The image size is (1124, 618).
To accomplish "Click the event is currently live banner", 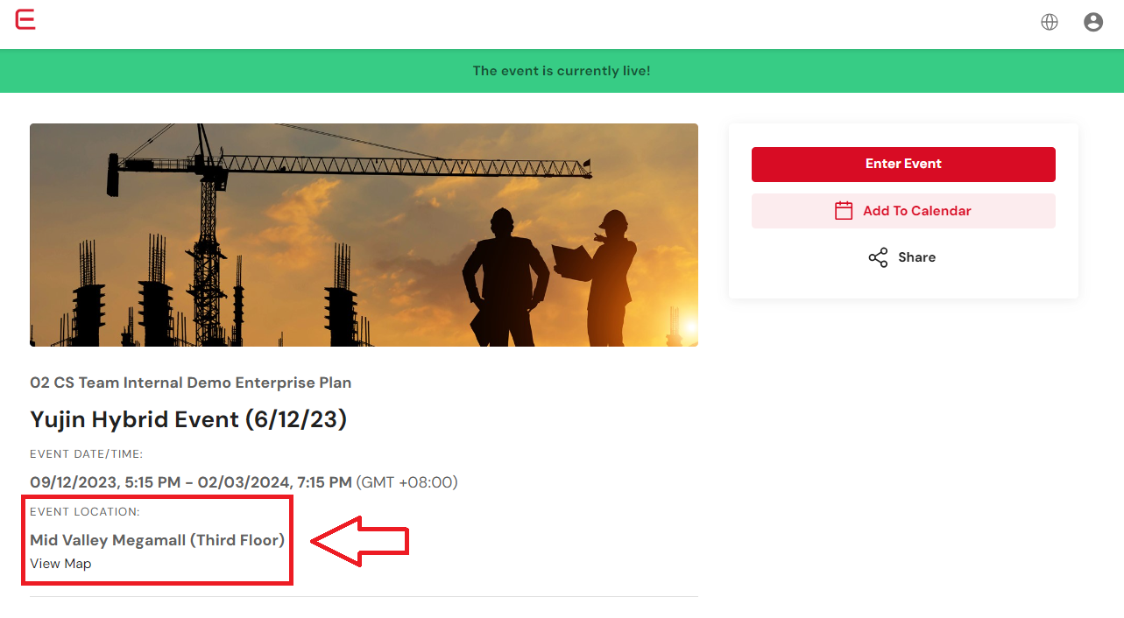I will click(x=562, y=71).
